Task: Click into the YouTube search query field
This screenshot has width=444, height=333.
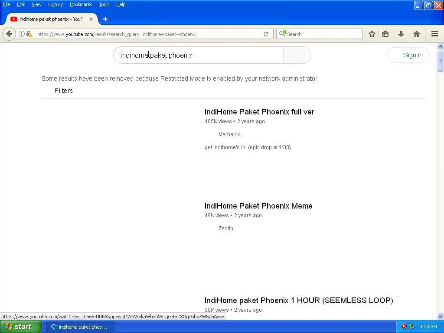Action: pos(199,55)
